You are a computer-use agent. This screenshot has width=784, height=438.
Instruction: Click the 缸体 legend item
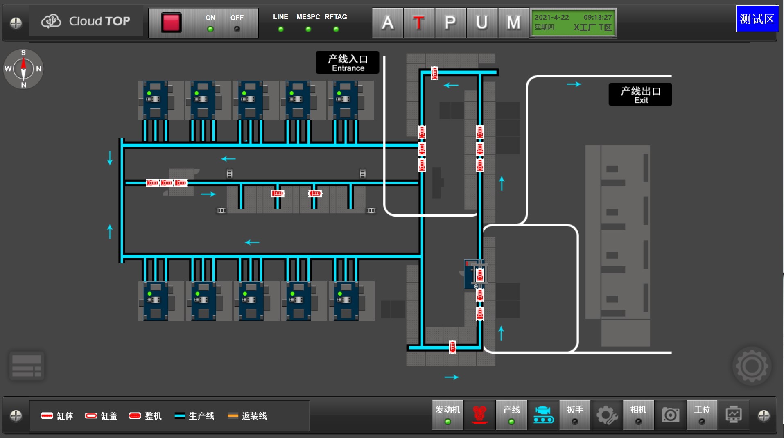tap(57, 416)
